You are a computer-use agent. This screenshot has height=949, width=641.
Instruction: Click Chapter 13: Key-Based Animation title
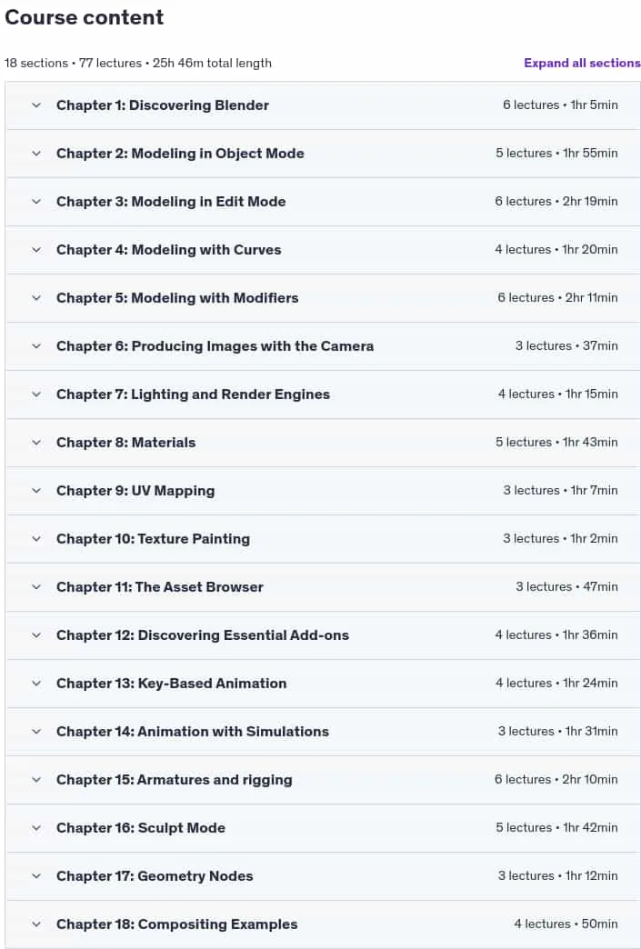pyautogui.click(x=171, y=684)
